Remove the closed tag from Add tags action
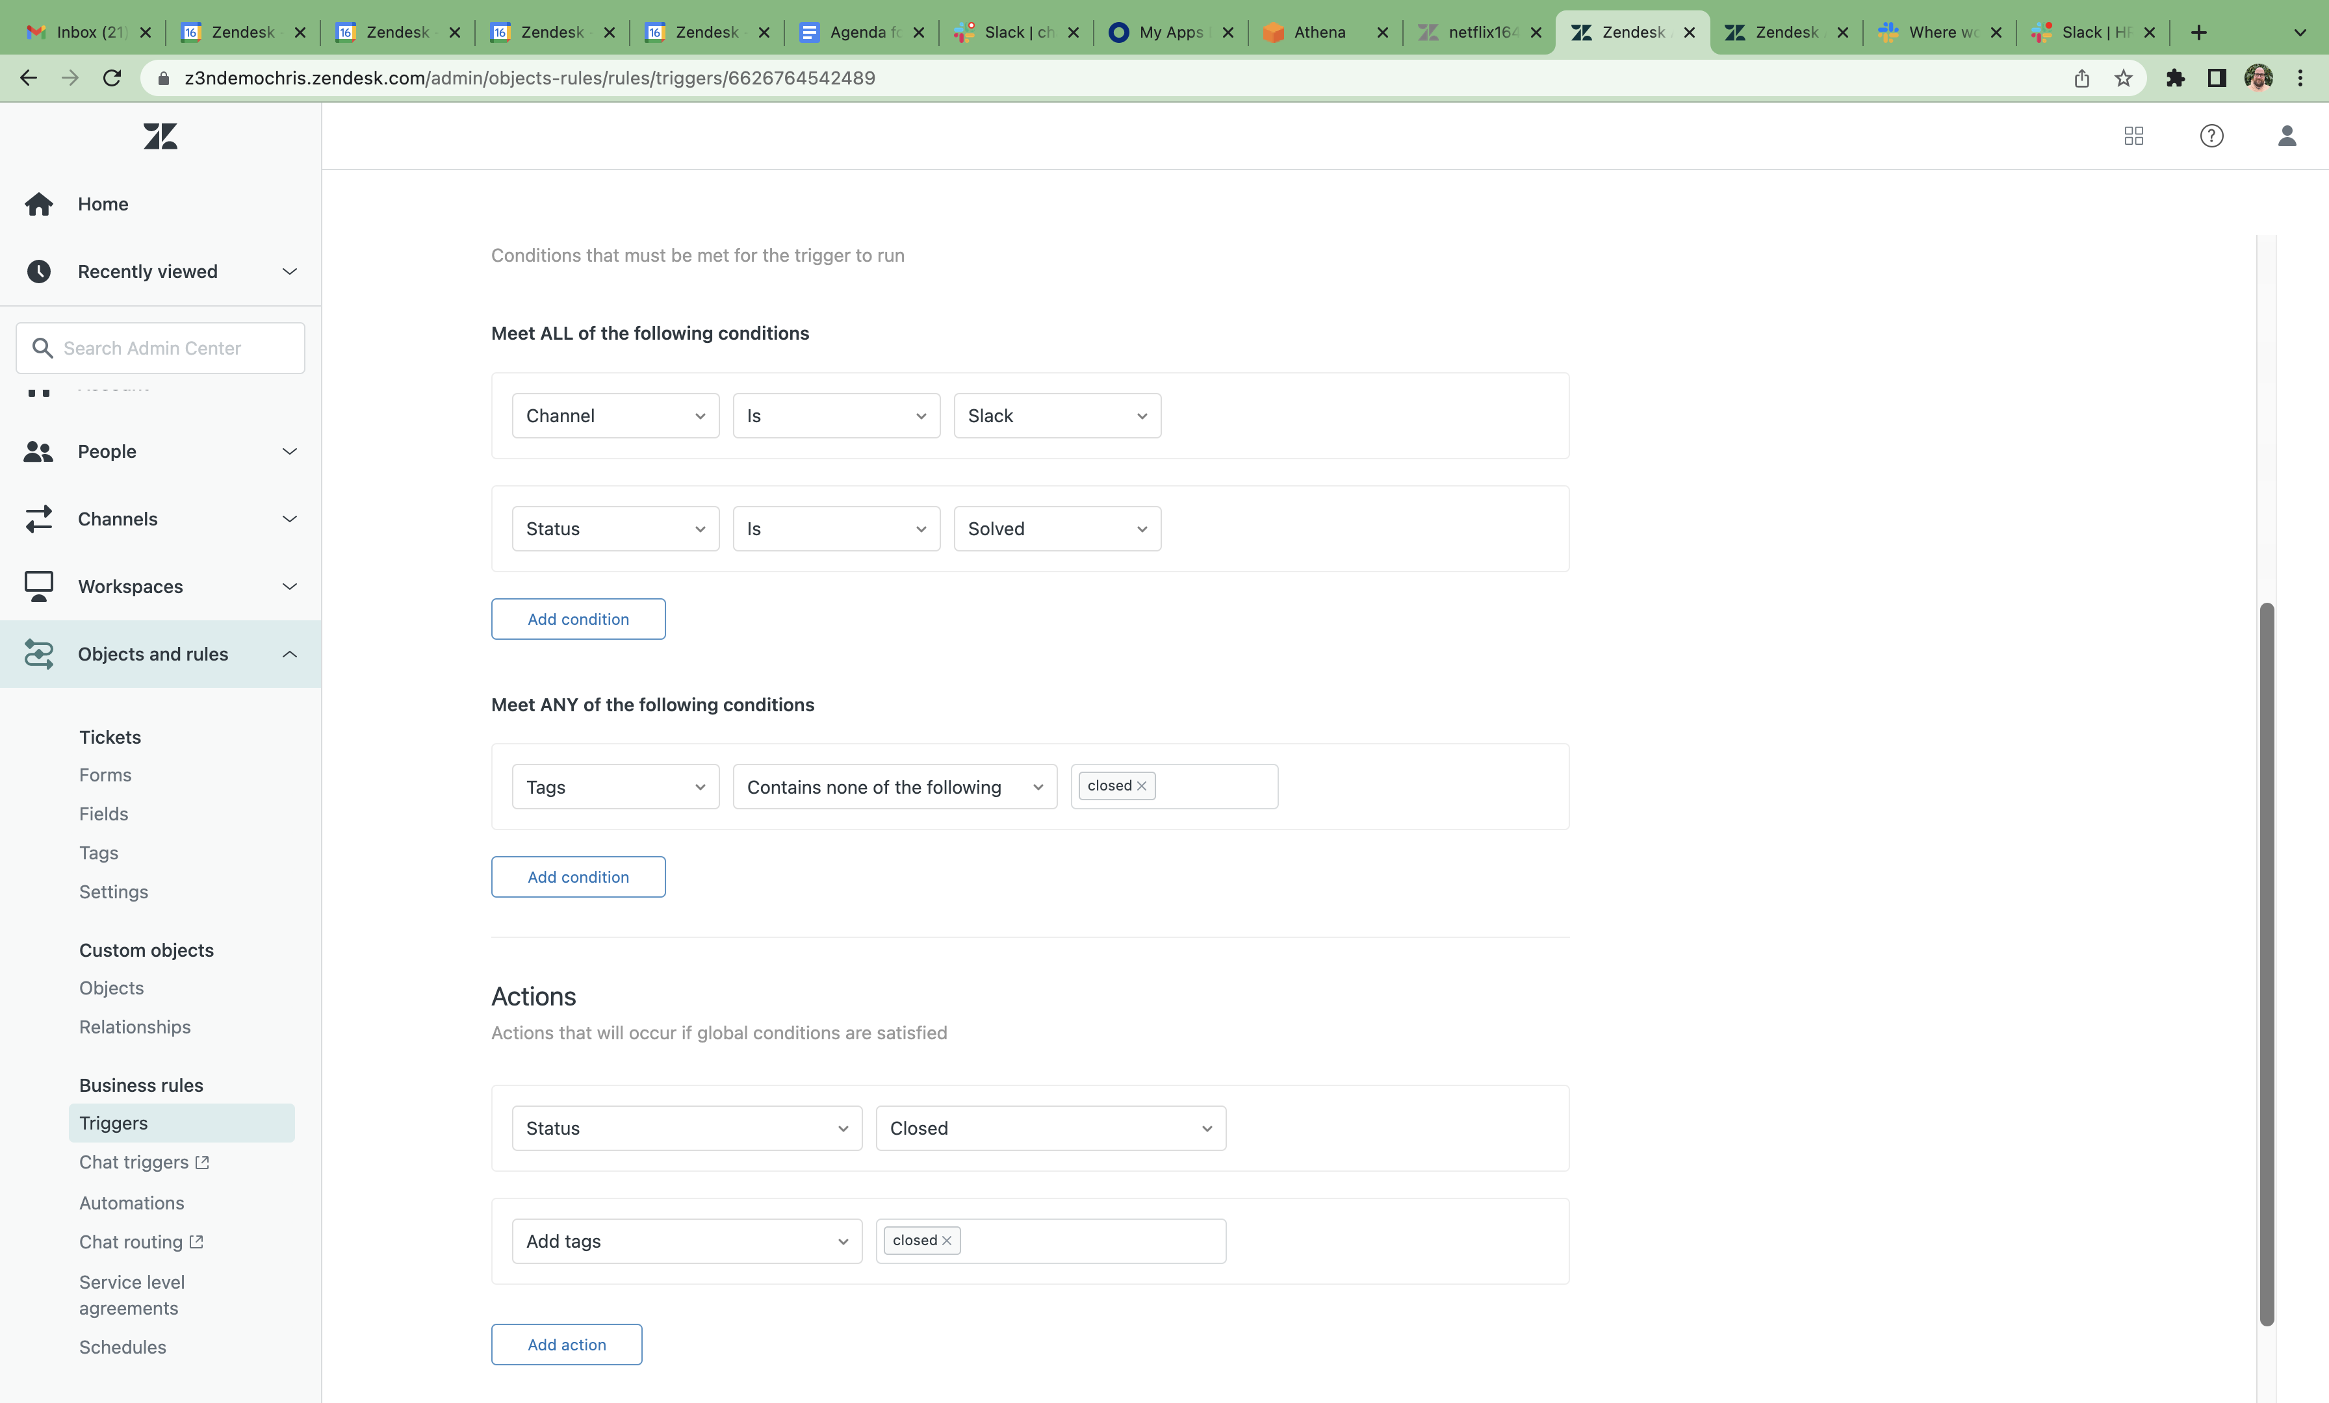 [947, 1241]
